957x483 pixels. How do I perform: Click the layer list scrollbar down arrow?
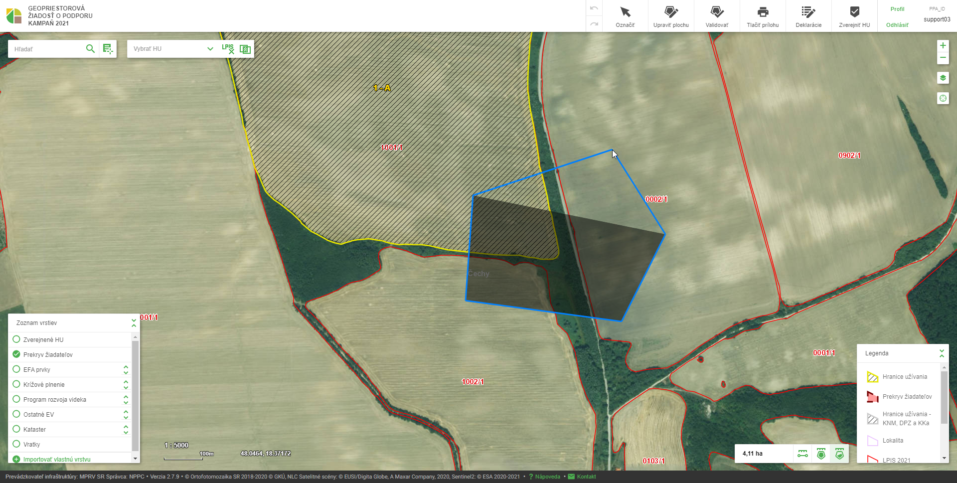tap(135, 459)
